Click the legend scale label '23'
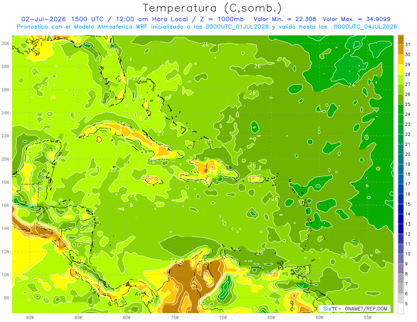This screenshot has height=322, width=417. point(408,124)
